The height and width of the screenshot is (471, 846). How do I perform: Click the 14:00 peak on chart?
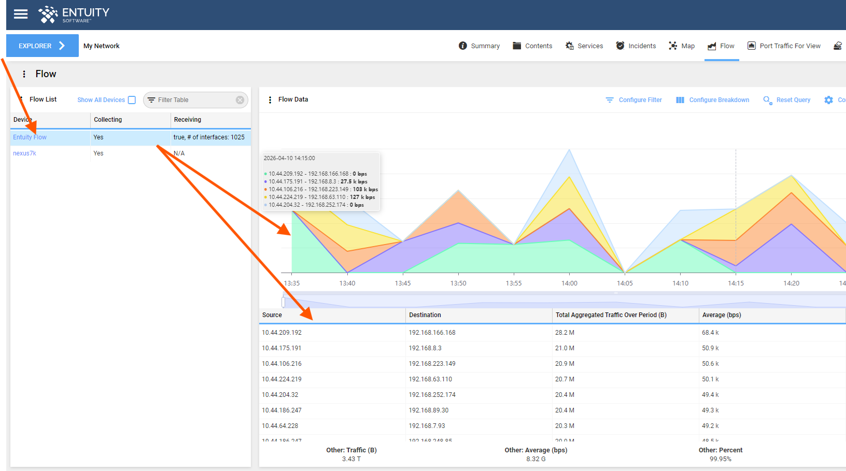tap(569, 150)
